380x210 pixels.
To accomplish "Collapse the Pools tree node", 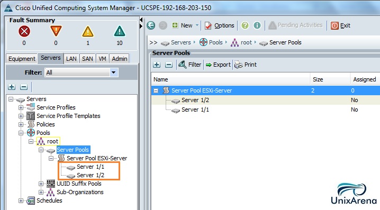I will tap(21, 133).
